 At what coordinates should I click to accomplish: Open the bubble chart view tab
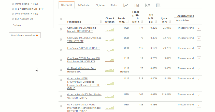148,5
